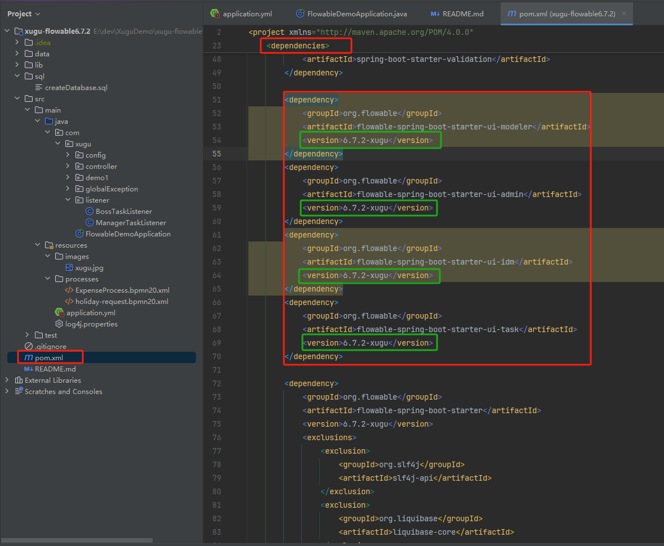
Task: Switch to the application.yml tab
Action: pyautogui.click(x=242, y=14)
